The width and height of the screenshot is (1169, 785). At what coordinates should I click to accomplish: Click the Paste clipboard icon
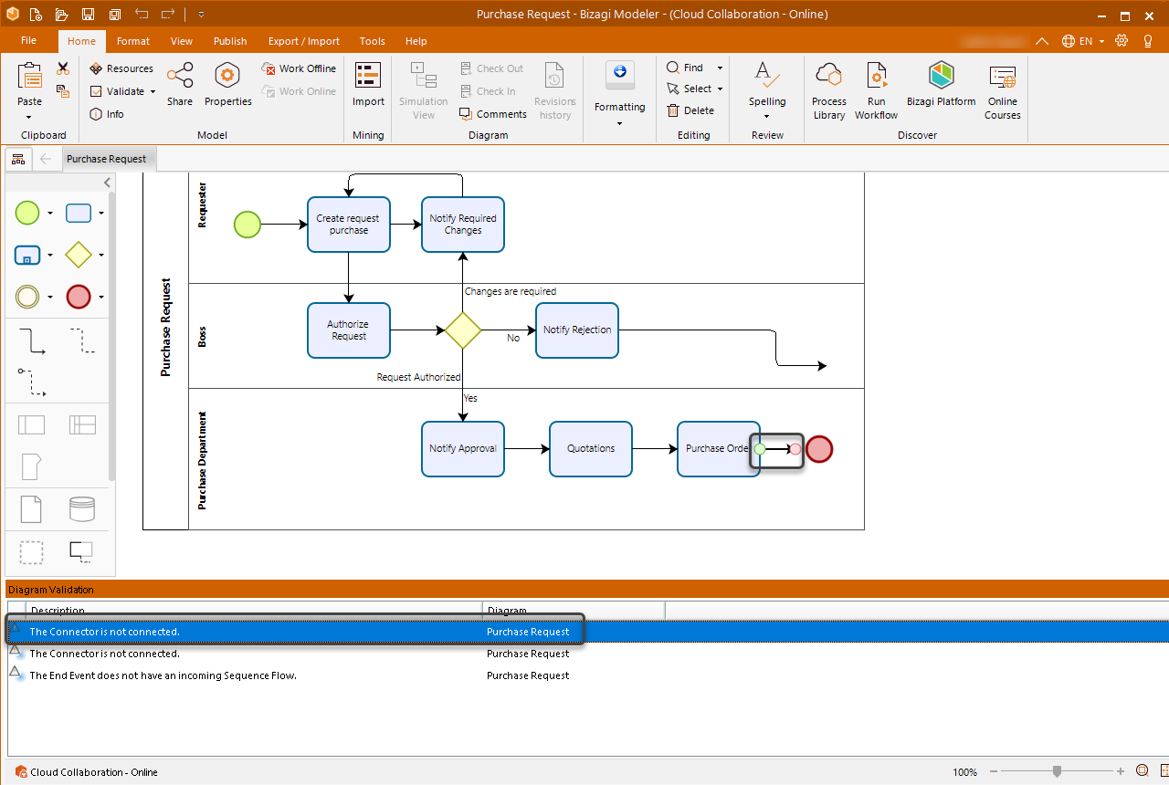(x=29, y=77)
